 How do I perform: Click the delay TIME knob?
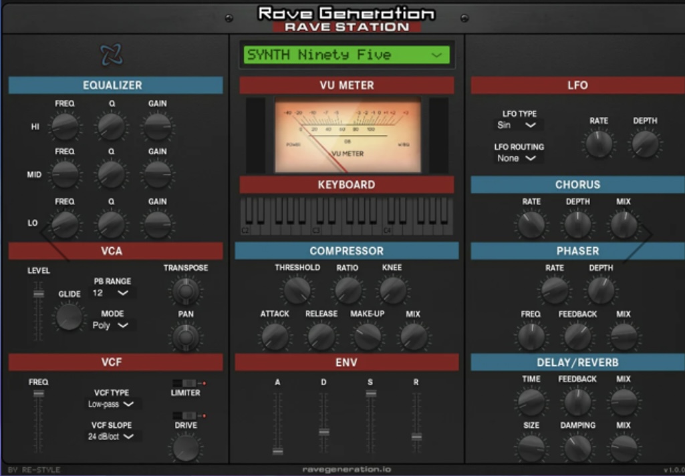(x=531, y=402)
